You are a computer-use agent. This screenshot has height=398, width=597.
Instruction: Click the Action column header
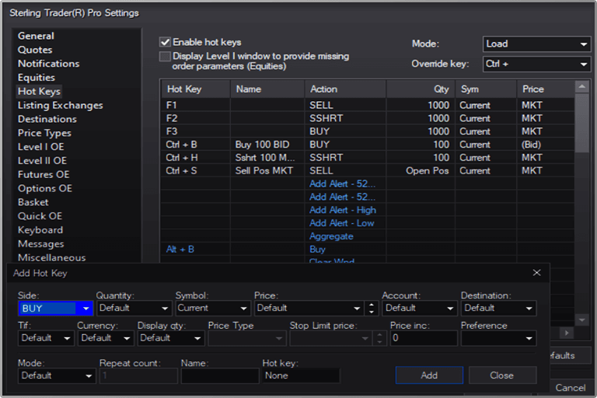pyautogui.click(x=345, y=89)
